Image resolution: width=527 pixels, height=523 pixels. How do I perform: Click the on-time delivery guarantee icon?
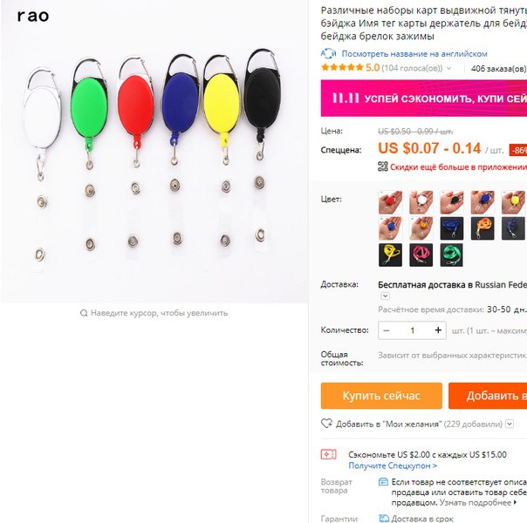384,519
